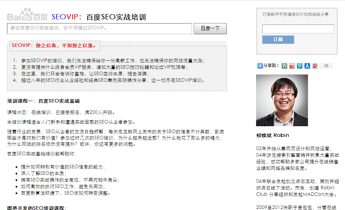Click the blue plus share icon

260,66
